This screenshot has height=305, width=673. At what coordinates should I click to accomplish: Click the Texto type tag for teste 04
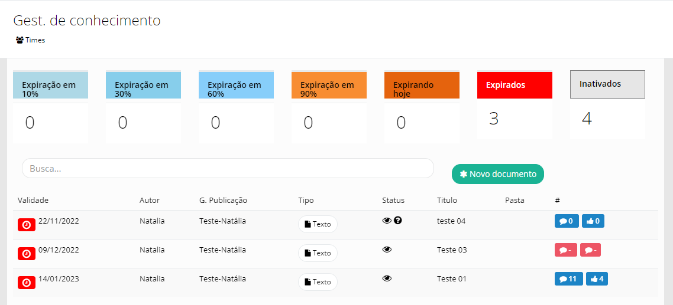[x=318, y=224]
